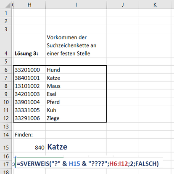
Task: Select the 'Maus' cell
Action: [x=76, y=86]
